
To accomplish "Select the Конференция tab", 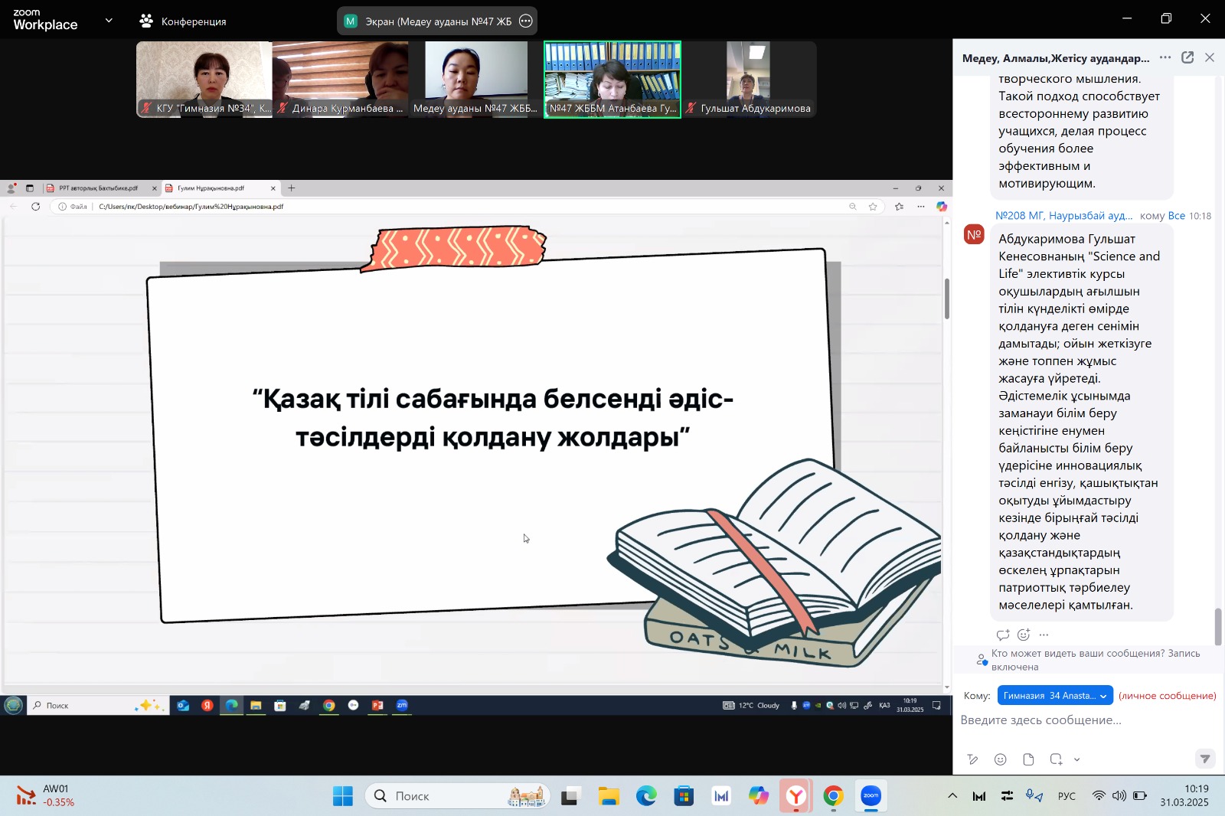I will point(184,21).
